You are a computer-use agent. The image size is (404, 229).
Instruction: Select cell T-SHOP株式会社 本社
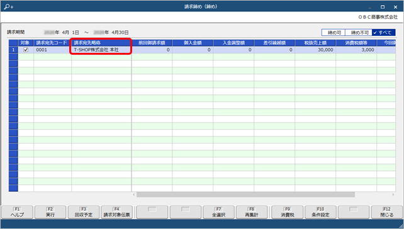(x=101, y=50)
